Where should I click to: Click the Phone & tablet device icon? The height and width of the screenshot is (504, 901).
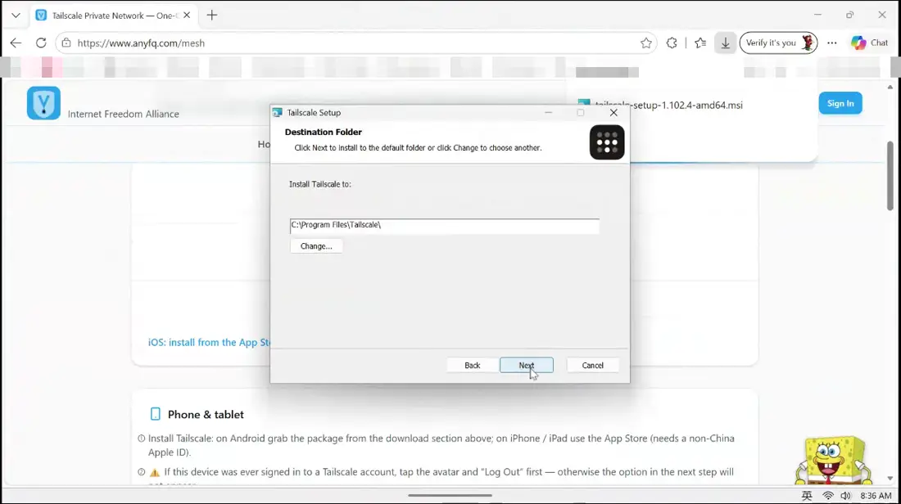point(155,414)
